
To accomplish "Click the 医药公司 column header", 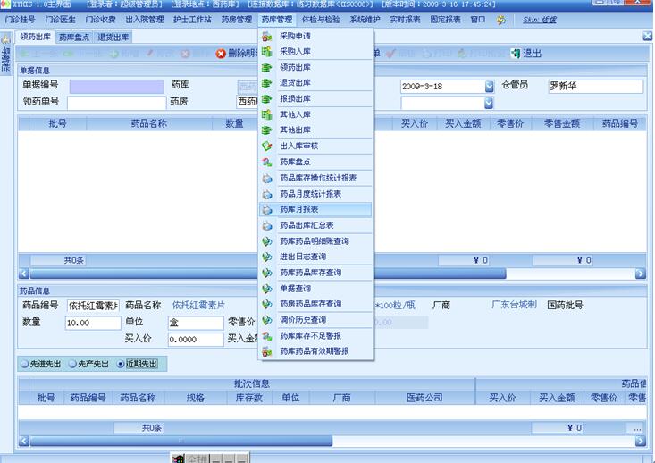I will (424, 398).
